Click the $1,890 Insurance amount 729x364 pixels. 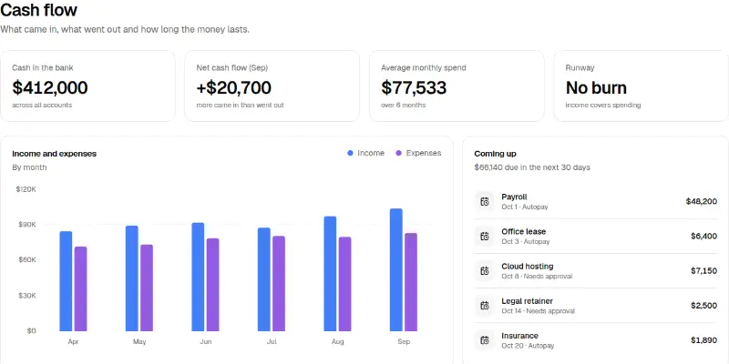(703, 340)
